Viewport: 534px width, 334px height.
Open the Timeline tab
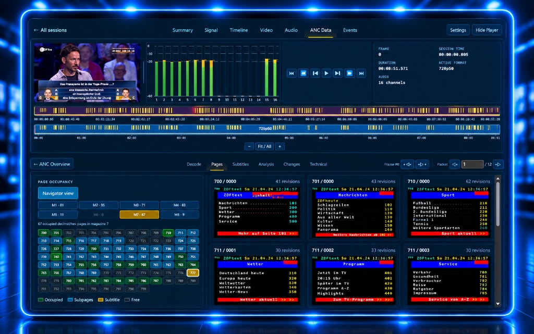coord(239,30)
